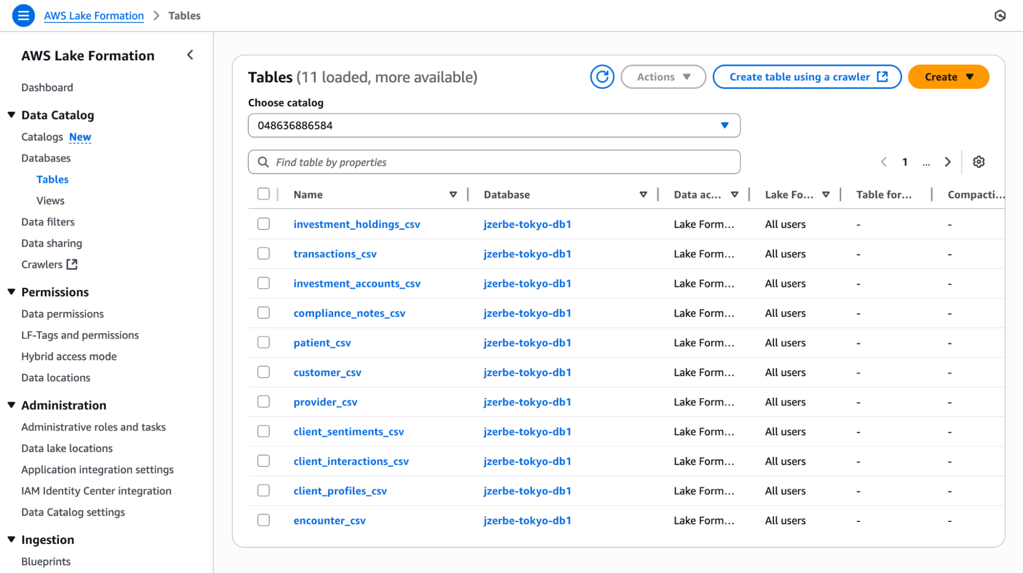Open Data Catalog settings

tap(73, 512)
